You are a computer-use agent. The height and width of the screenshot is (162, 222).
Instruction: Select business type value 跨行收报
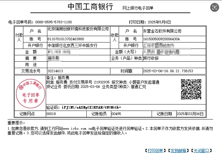coord(151,58)
